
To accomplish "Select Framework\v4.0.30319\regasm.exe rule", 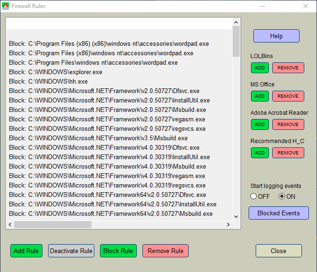I will (107, 176).
